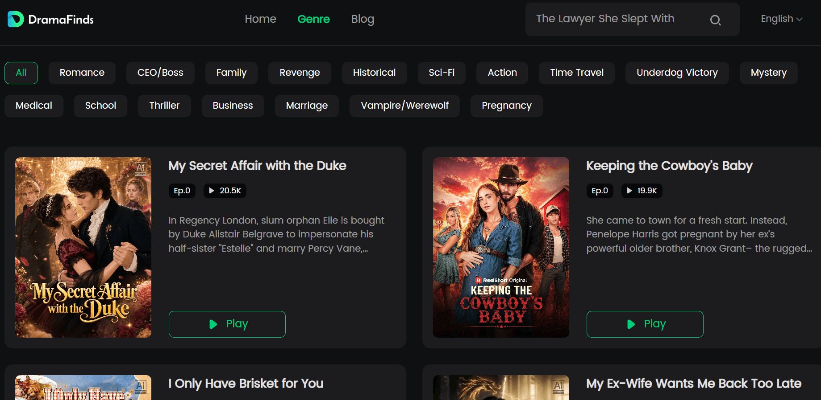Click the DramaFinds logo icon
This screenshot has height=400, width=821.
(16, 19)
